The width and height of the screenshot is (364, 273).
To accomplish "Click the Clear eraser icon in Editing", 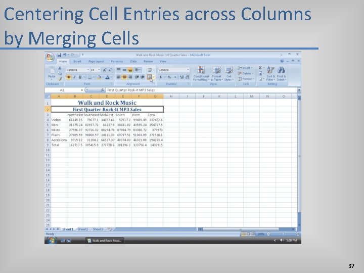I will pyautogui.click(x=260, y=79).
